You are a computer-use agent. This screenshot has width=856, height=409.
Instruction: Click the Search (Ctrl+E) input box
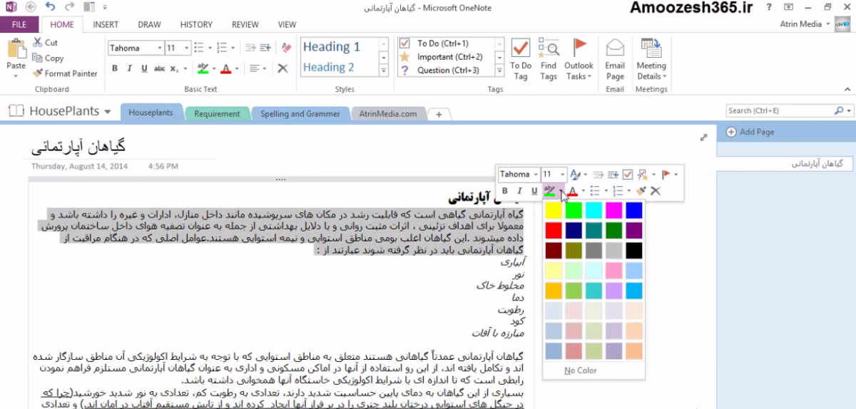coord(779,110)
